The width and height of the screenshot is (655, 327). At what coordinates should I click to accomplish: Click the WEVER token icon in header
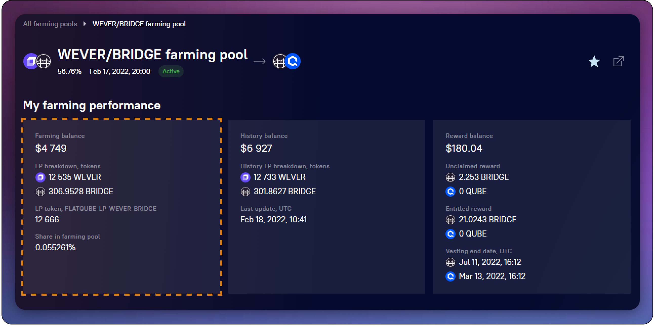tap(30, 61)
